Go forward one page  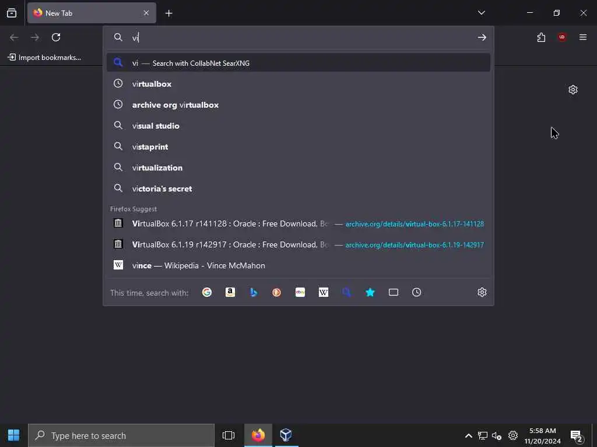(35, 37)
